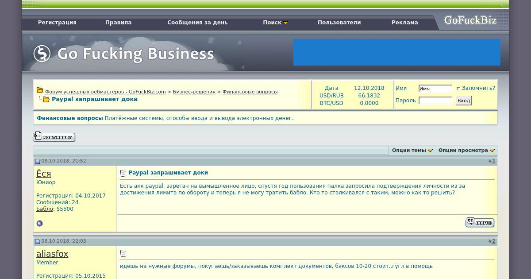Click the open folder icon next to thread title
Screen dimensions: 531x279
(46, 99)
